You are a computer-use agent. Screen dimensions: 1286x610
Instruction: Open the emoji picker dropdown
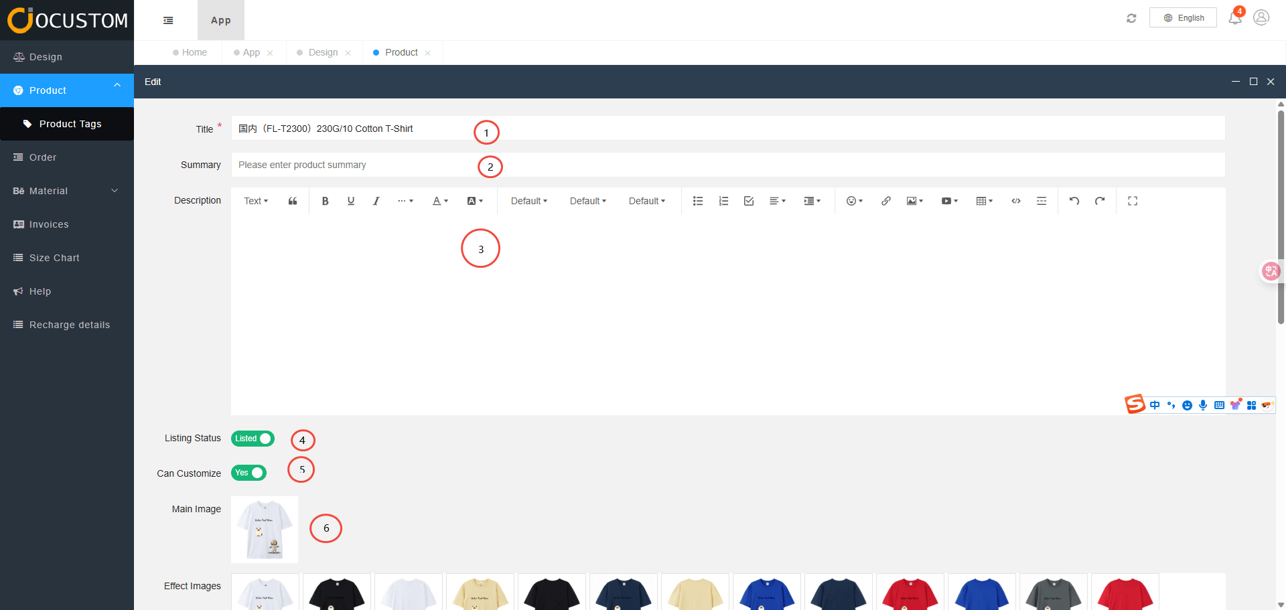[854, 201]
